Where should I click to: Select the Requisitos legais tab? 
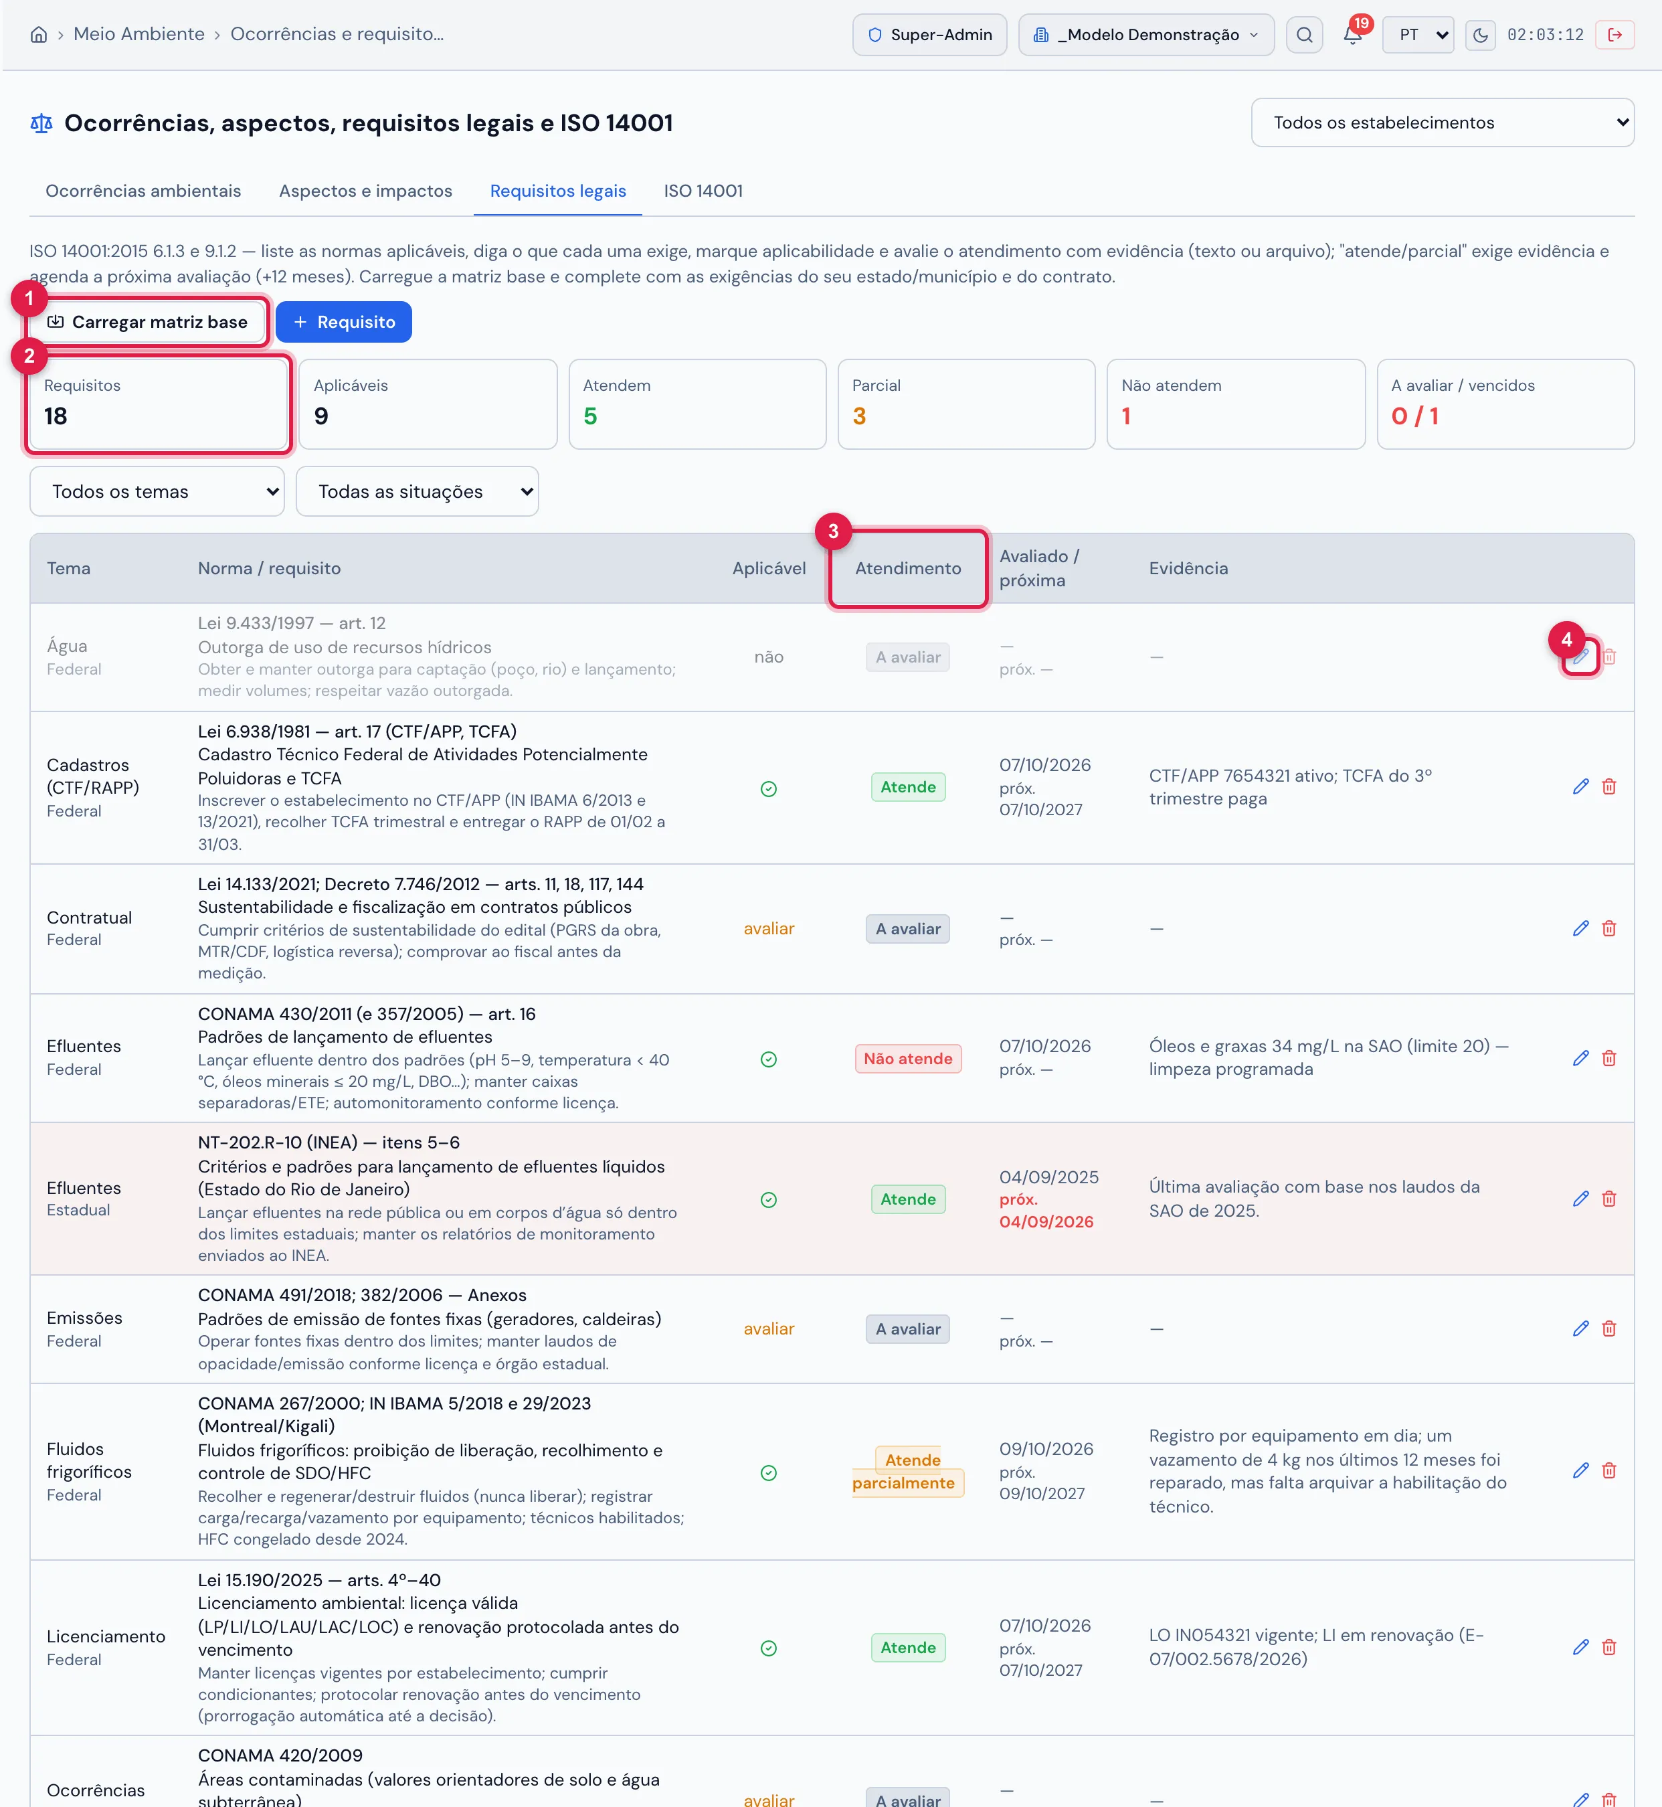click(557, 191)
